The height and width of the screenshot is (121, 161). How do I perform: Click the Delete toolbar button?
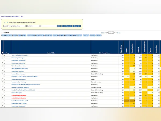(x=55, y=35)
